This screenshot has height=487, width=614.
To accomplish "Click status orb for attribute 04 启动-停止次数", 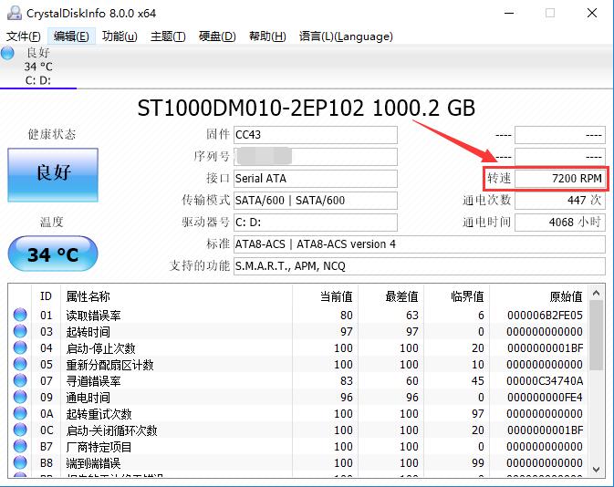I will pos(20,347).
